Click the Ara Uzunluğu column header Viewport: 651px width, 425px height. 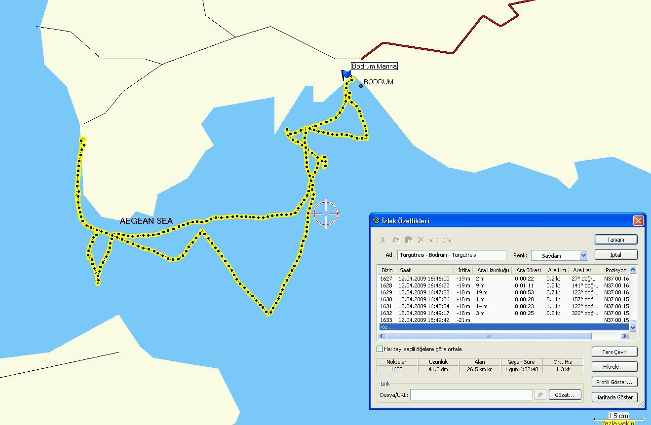click(493, 270)
